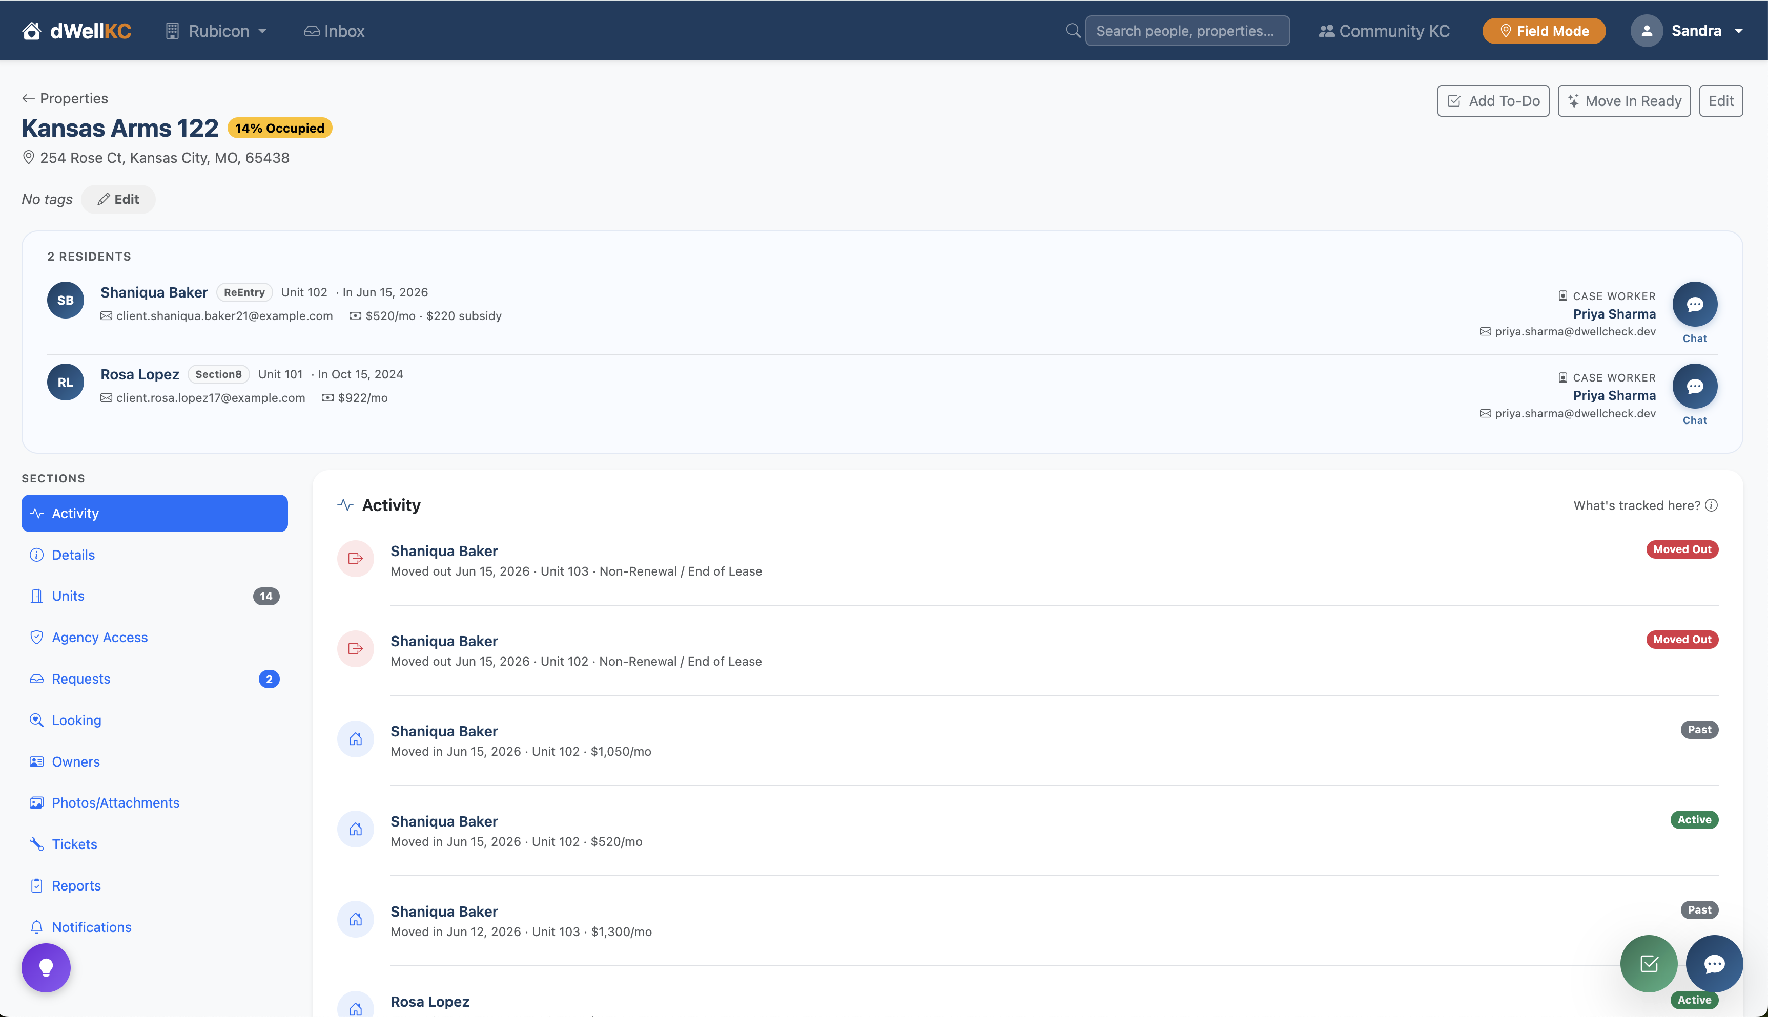Click the RL resident avatar
Image resolution: width=1768 pixels, height=1017 pixels.
click(x=66, y=382)
